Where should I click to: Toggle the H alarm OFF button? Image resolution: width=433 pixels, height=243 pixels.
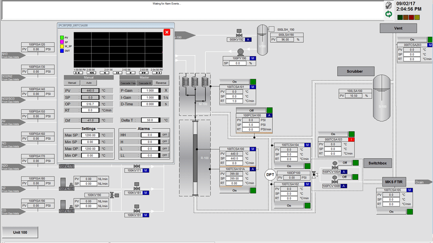click(165, 141)
